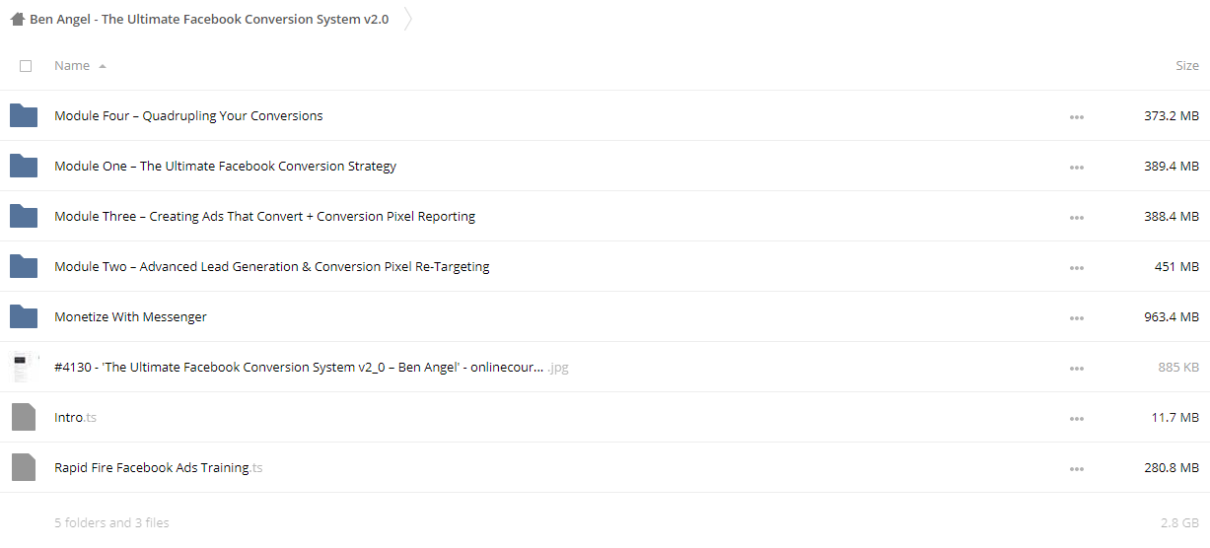The image size is (1210, 548).
Task: Open more options menu for Monetize With Messenger
Action: point(1076,317)
